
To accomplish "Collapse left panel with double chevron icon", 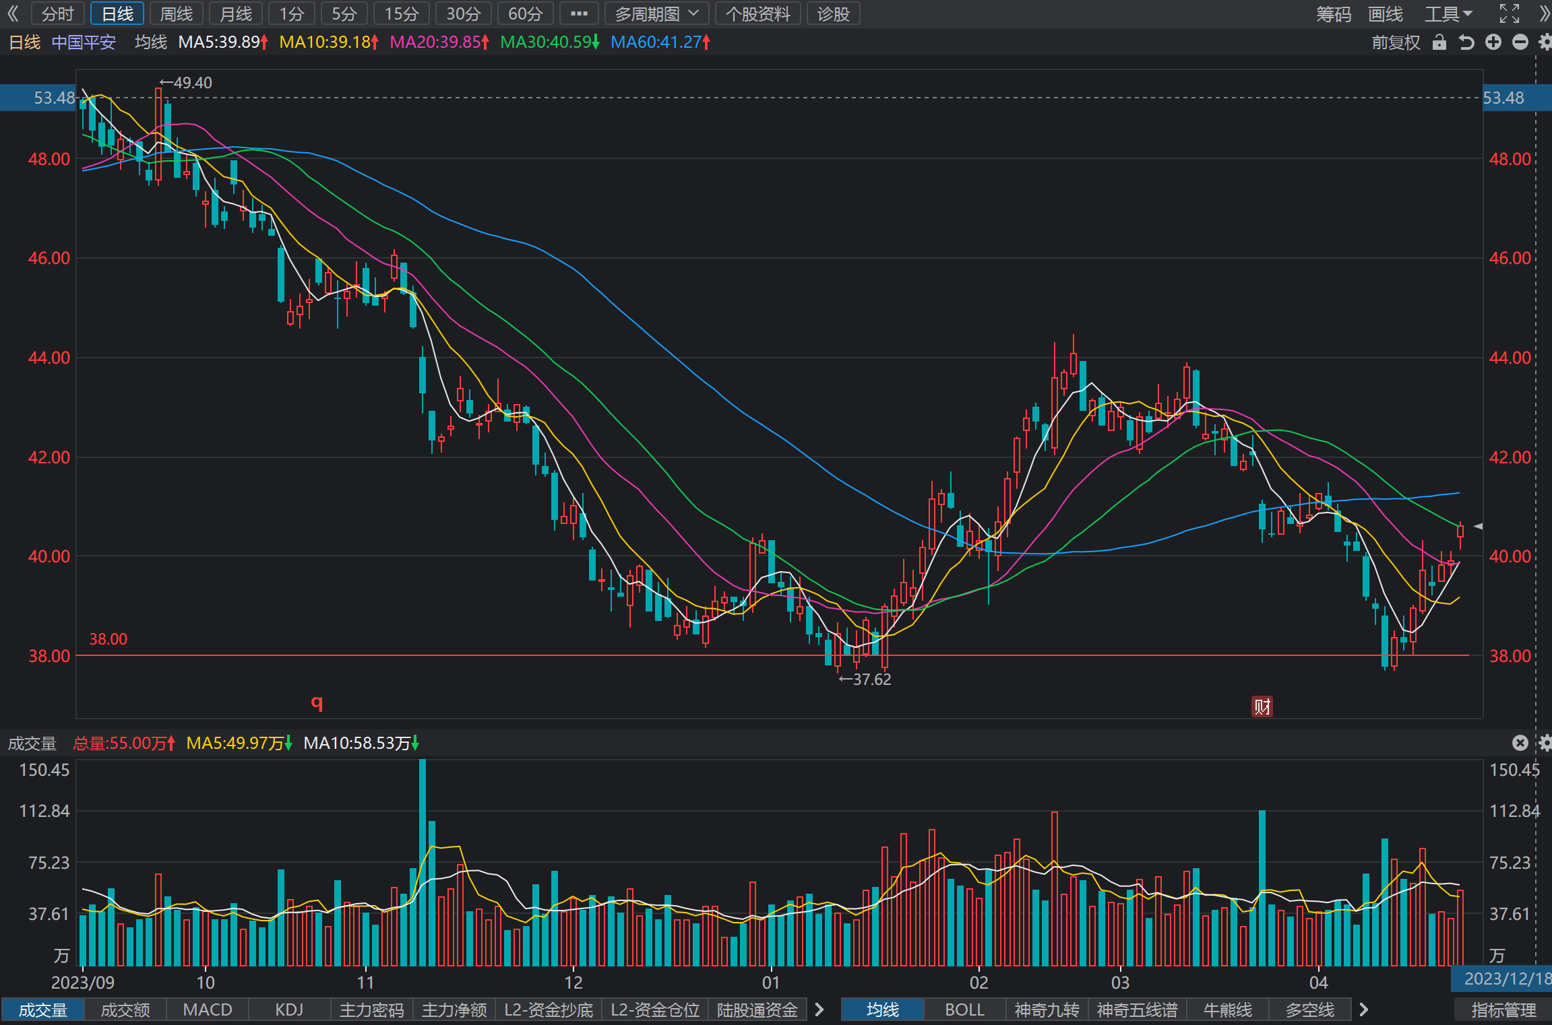I will pos(13,13).
